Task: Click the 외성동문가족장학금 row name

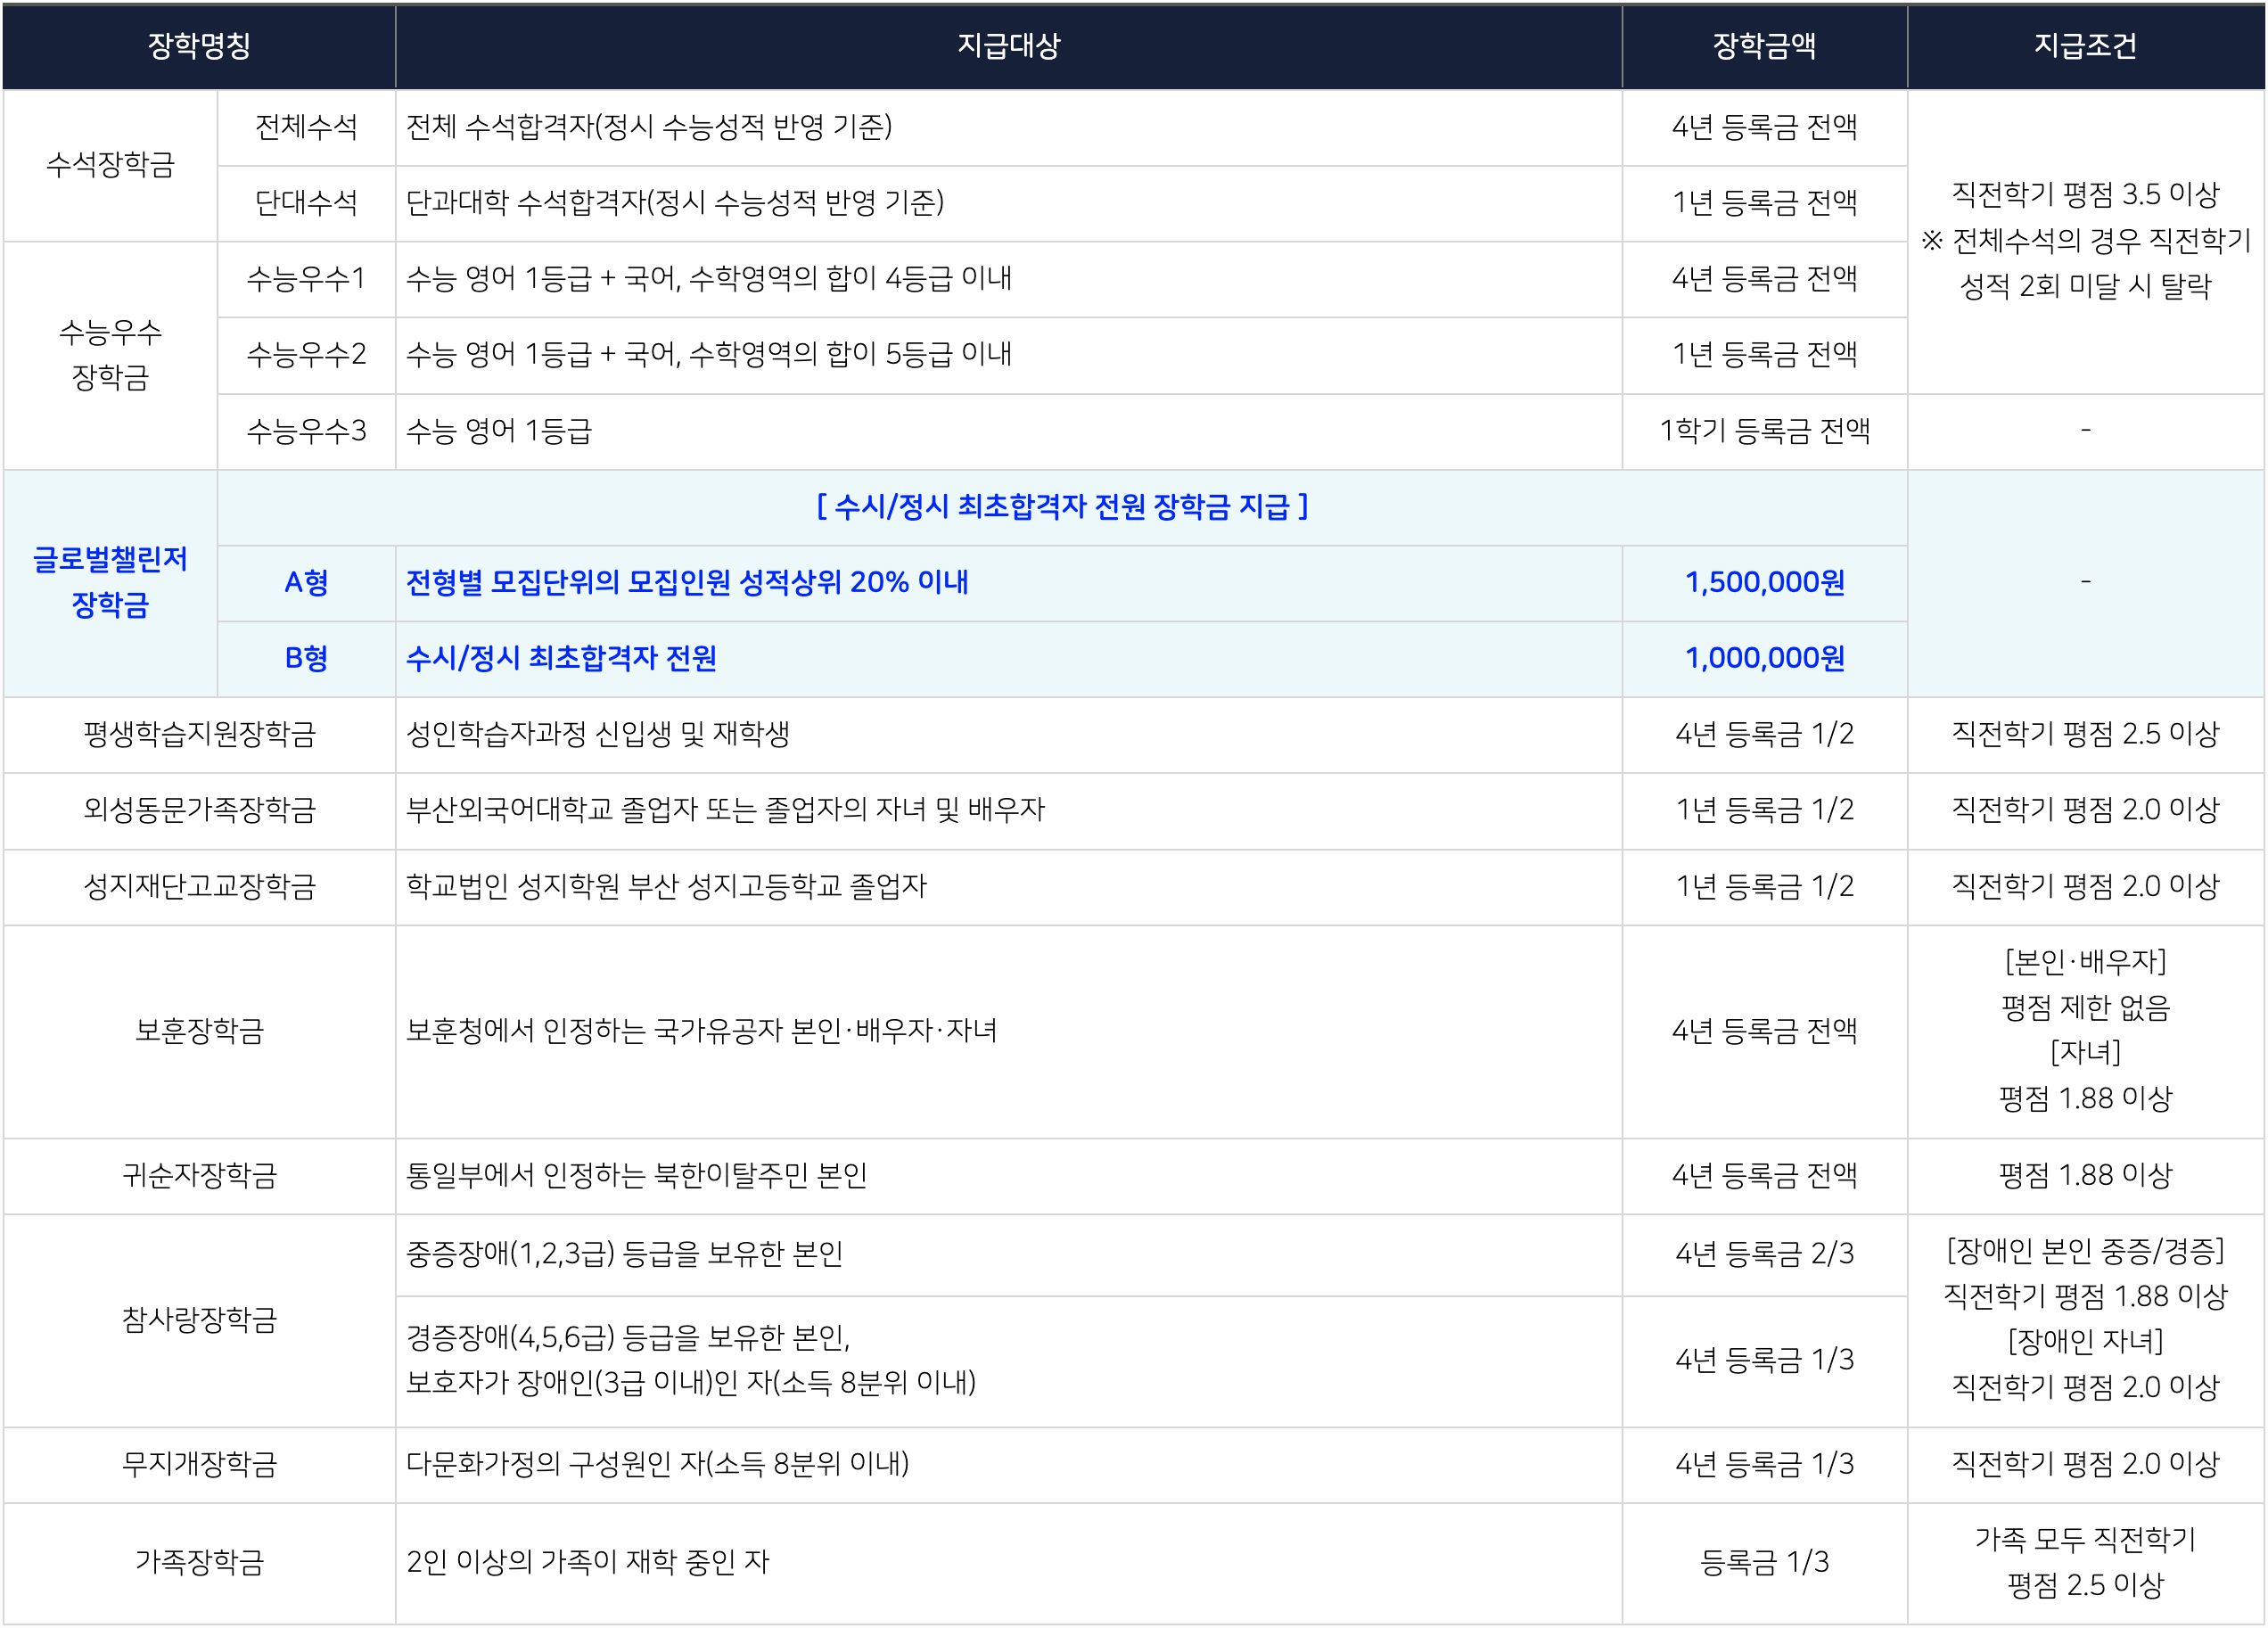Action: [x=199, y=810]
